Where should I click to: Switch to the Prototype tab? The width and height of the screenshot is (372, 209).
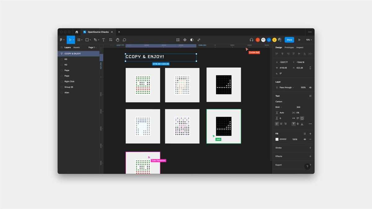tap(289, 47)
